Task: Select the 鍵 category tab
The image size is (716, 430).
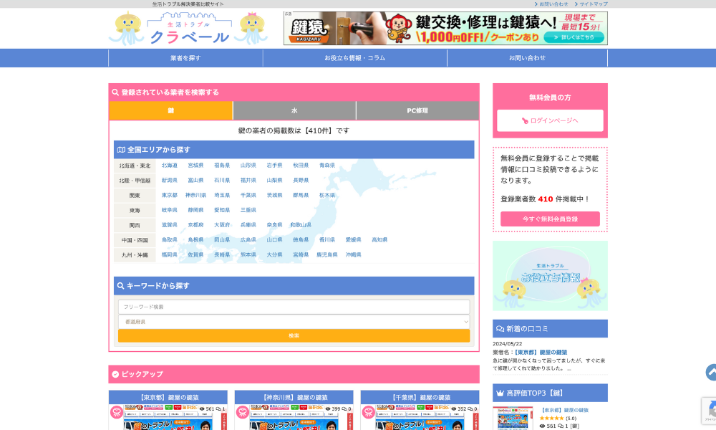Action: (x=171, y=110)
